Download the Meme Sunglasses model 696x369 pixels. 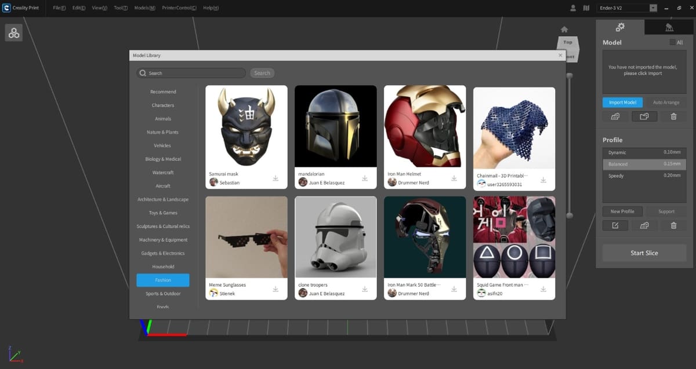[x=275, y=289]
